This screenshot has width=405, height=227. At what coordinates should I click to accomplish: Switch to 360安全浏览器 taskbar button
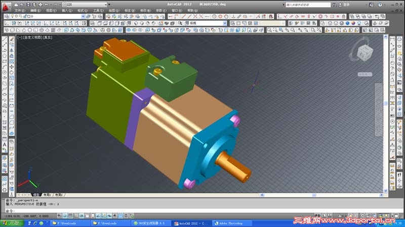click(151, 223)
